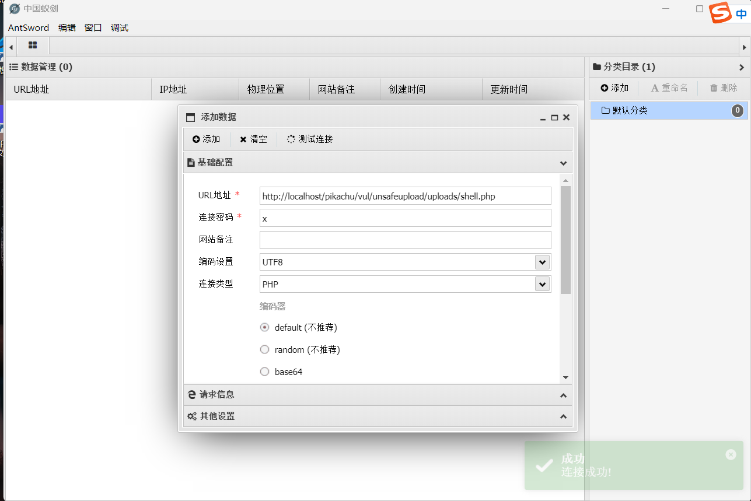Click the success checkmark icon in notification

point(544,465)
